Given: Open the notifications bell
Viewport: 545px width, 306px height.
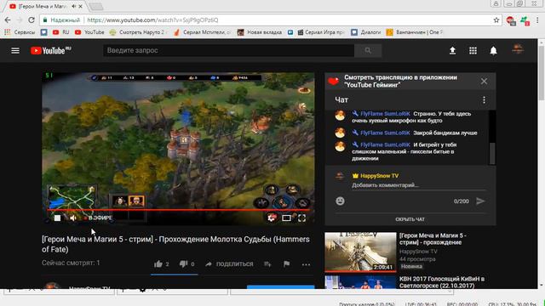Looking at the screenshot, I should point(493,51).
